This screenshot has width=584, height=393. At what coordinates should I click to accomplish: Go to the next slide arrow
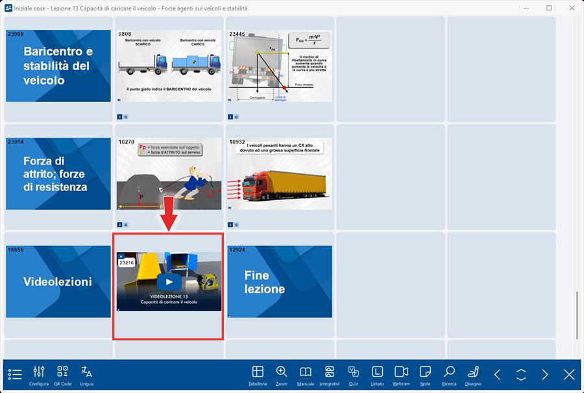pyautogui.click(x=545, y=375)
